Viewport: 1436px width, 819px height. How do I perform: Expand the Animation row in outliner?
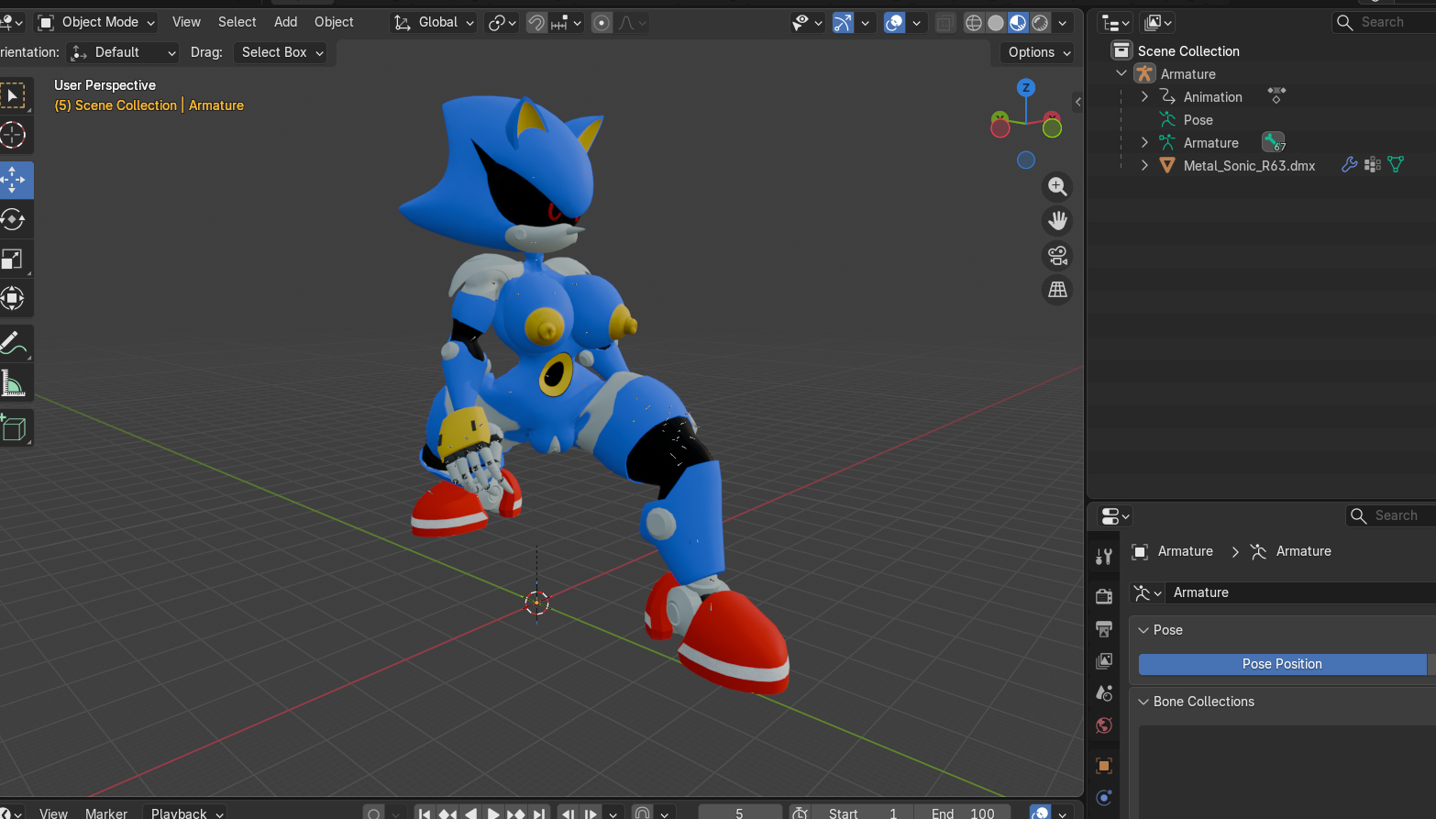pyautogui.click(x=1144, y=96)
